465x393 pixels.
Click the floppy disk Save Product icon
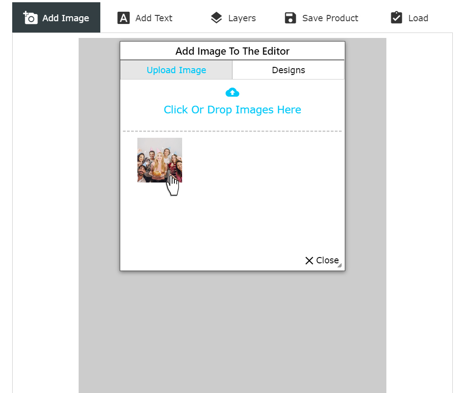tap(290, 17)
